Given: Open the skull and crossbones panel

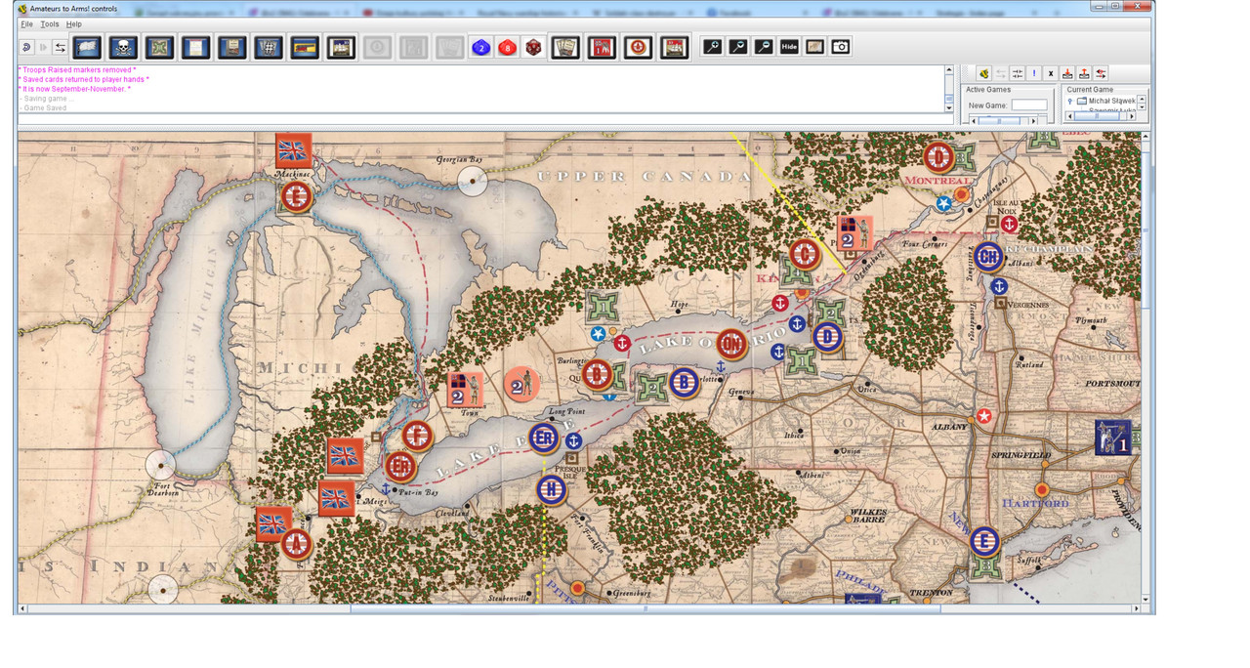Looking at the screenshot, I should pyautogui.click(x=123, y=47).
